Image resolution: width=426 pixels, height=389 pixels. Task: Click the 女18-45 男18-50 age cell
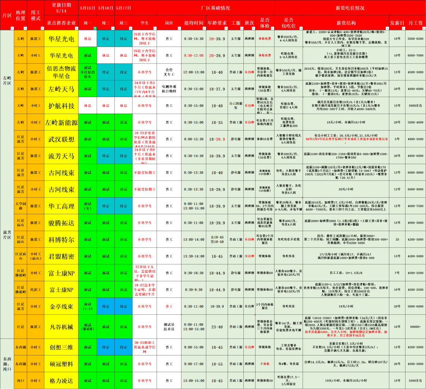[x=217, y=239]
